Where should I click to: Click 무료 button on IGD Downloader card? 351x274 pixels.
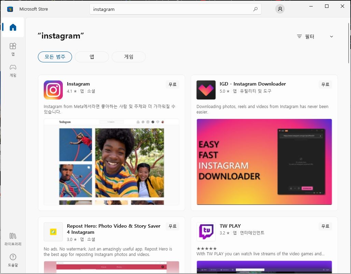(325, 85)
